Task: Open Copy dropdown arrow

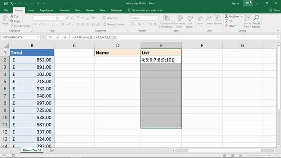Action: click(x=22, y=21)
